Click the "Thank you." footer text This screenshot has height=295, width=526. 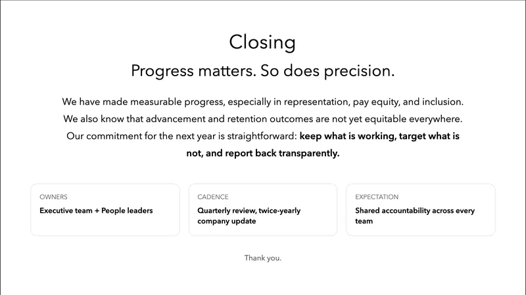tap(262, 258)
